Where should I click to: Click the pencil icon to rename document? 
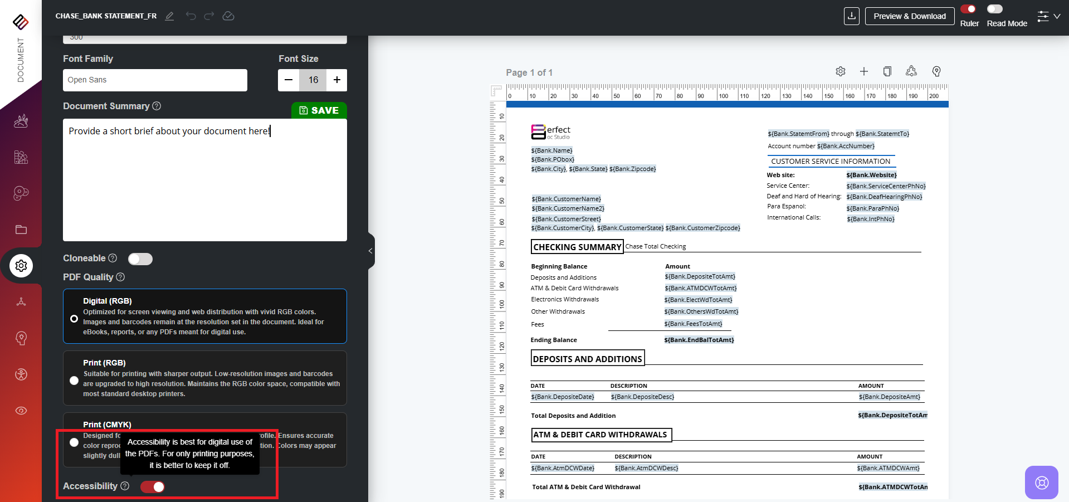tap(169, 16)
